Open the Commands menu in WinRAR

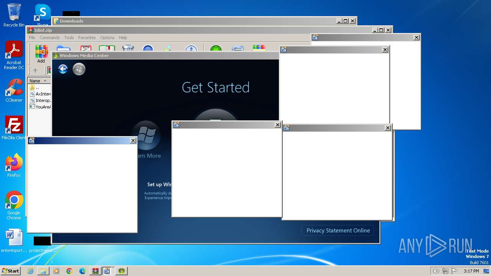pos(49,38)
